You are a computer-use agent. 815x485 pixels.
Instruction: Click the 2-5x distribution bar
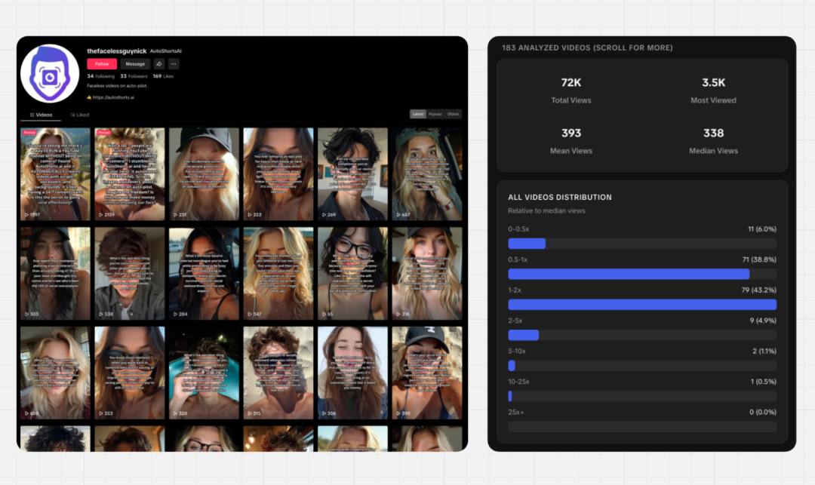[642, 336]
